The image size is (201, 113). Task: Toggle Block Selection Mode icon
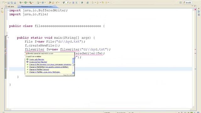tap(73, 3)
